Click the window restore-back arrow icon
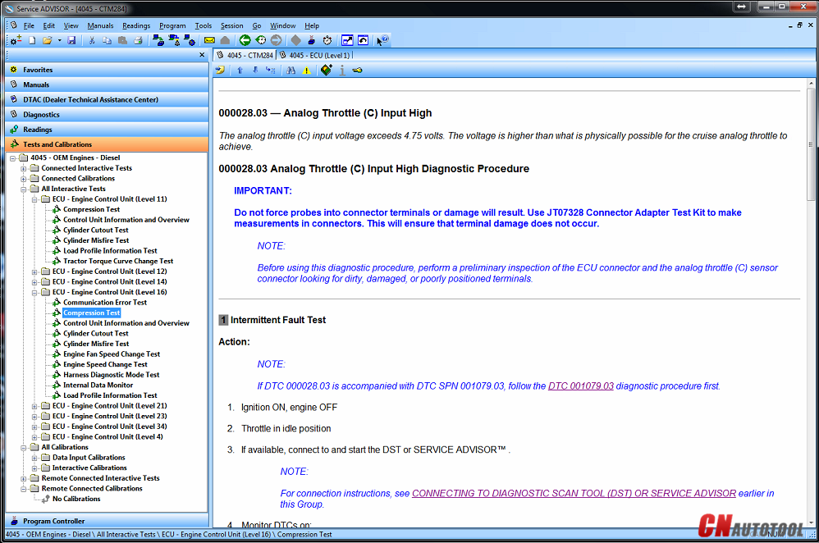The image size is (819, 543). point(363,40)
